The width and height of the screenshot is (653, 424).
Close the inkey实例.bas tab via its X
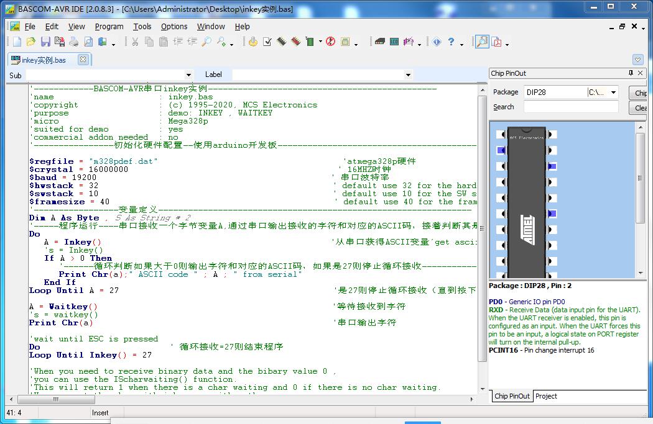[83, 60]
